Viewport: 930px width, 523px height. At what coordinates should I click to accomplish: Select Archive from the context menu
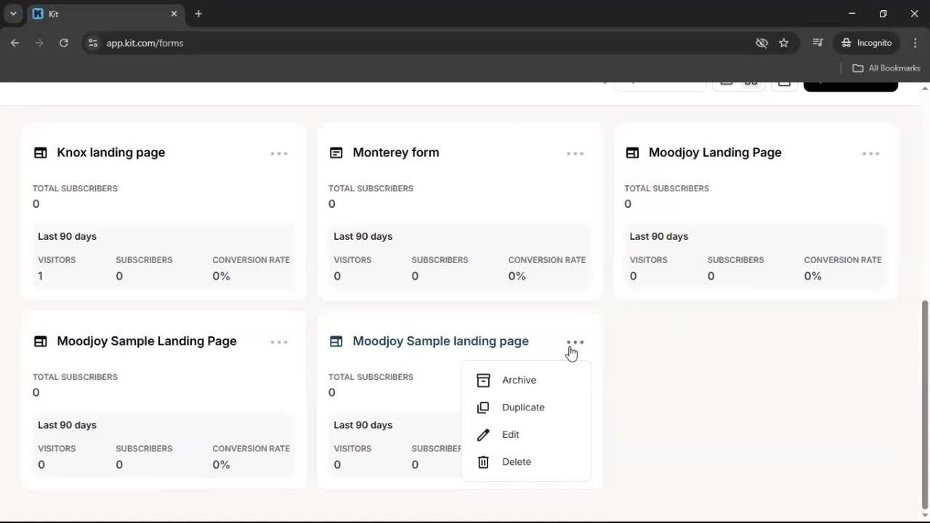click(519, 380)
